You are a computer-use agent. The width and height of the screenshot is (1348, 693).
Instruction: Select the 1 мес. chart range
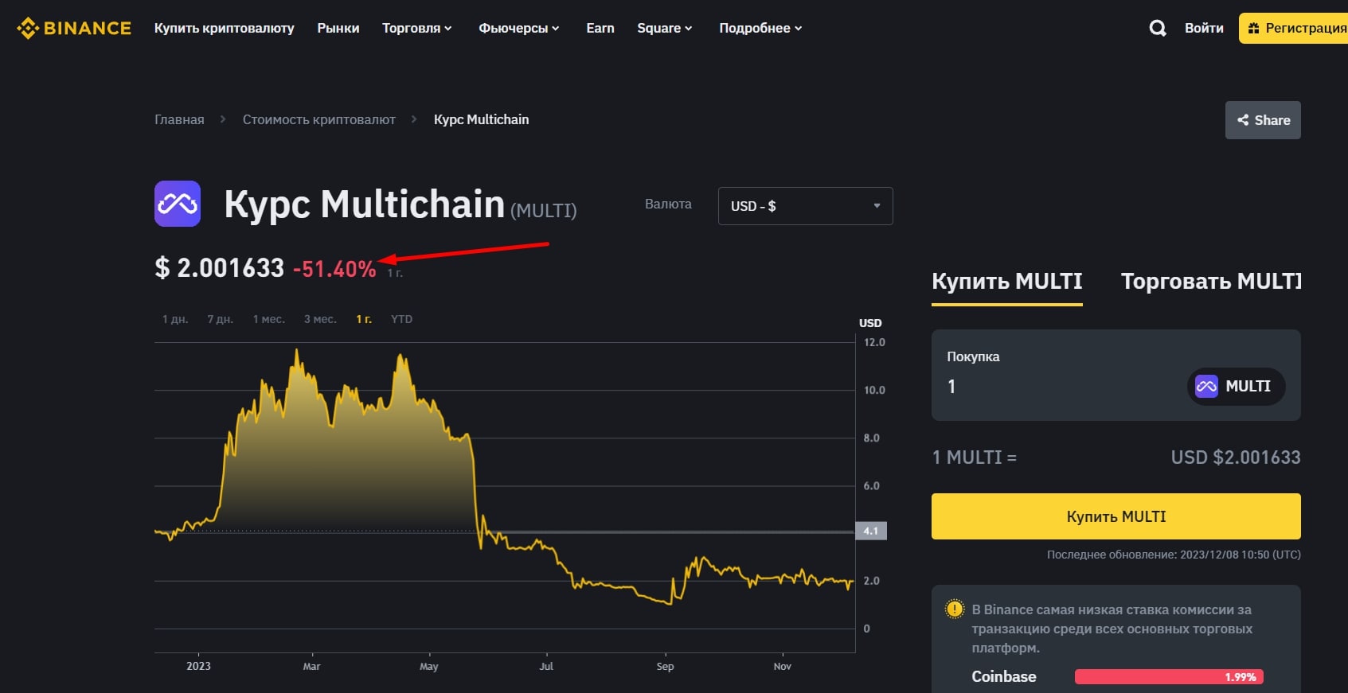click(x=269, y=319)
